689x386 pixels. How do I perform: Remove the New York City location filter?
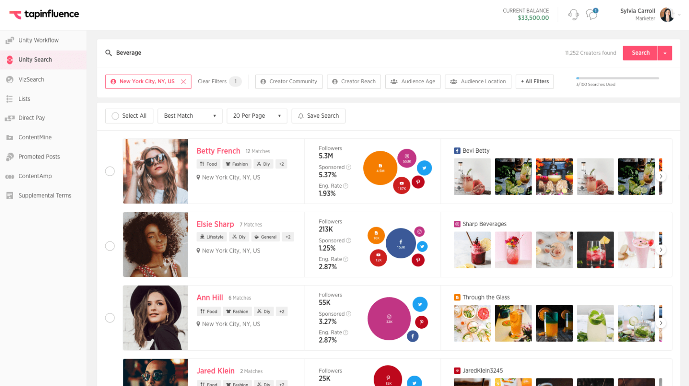coord(183,81)
